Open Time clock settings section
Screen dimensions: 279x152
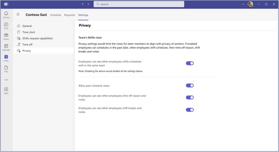pos(44,32)
